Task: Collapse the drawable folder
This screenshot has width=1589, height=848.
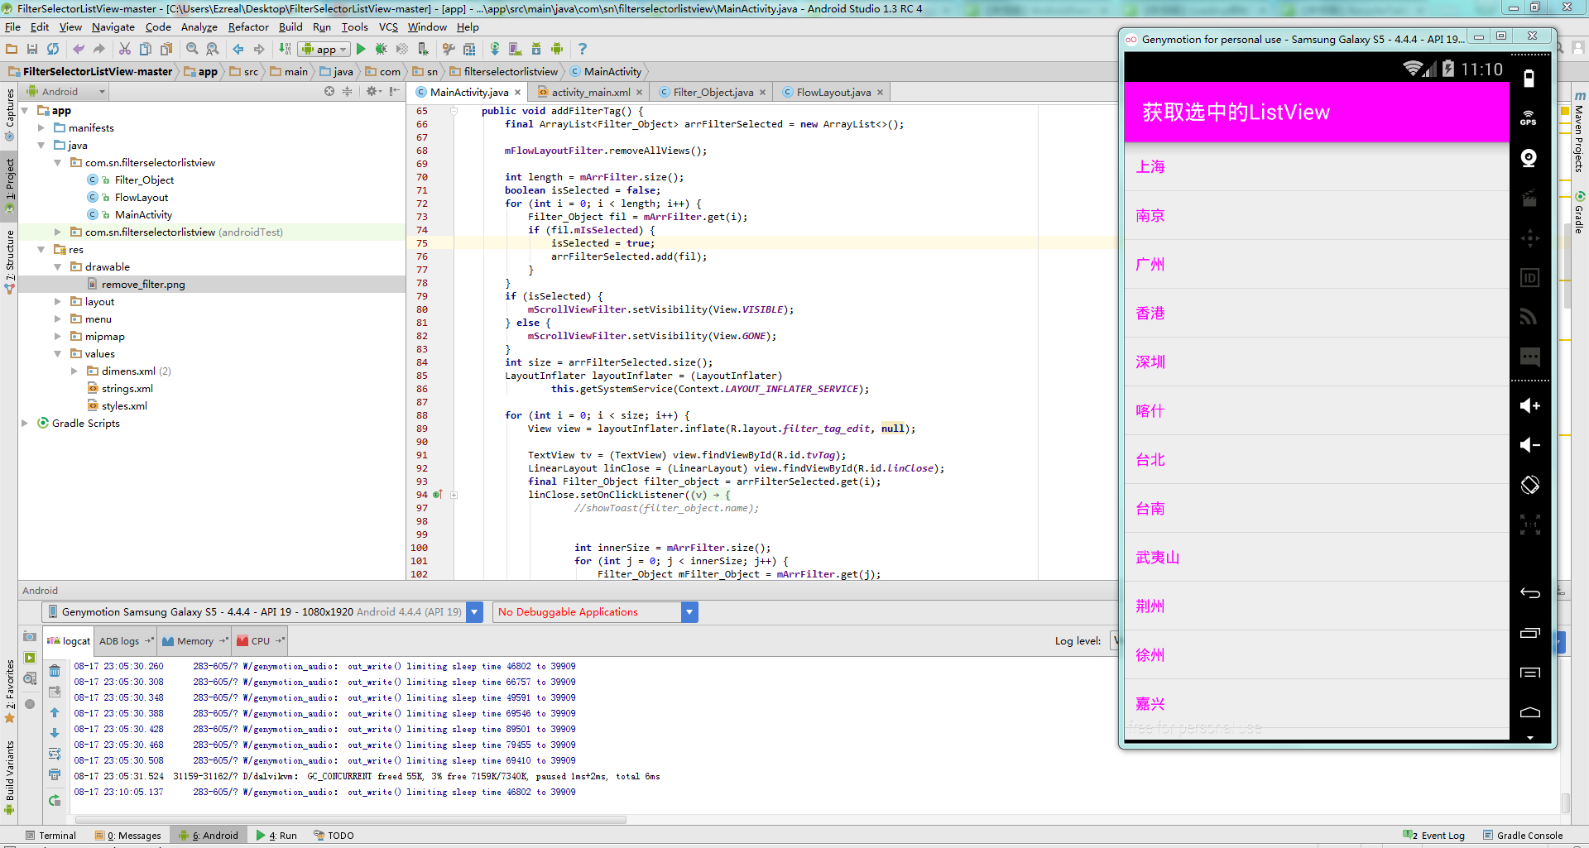Action: [x=58, y=266]
